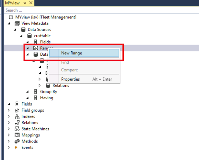Expand the nested Relations node
This screenshot has width=199, height=160.
[39, 85]
